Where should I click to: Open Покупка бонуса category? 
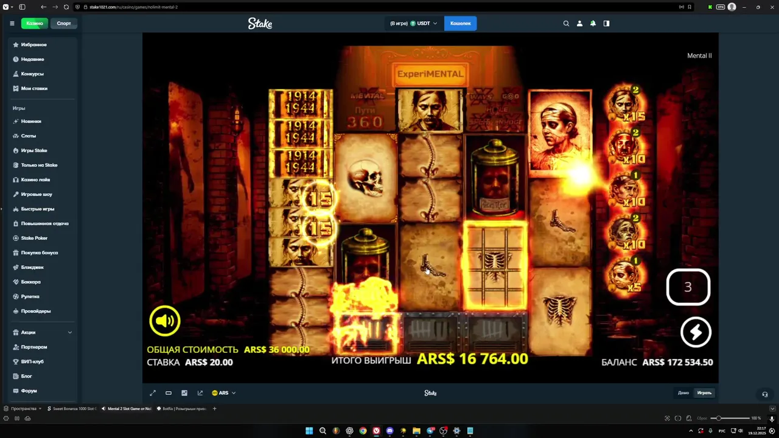[43, 252]
